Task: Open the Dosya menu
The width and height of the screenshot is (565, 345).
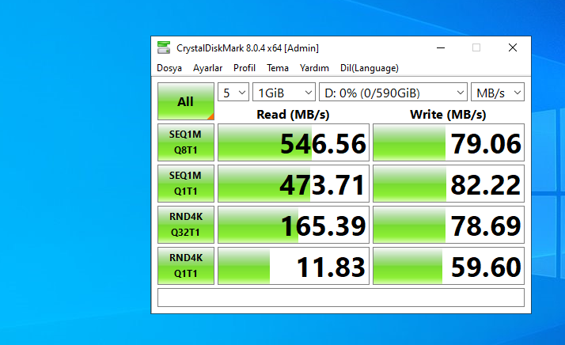Action: pyautogui.click(x=169, y=68)
